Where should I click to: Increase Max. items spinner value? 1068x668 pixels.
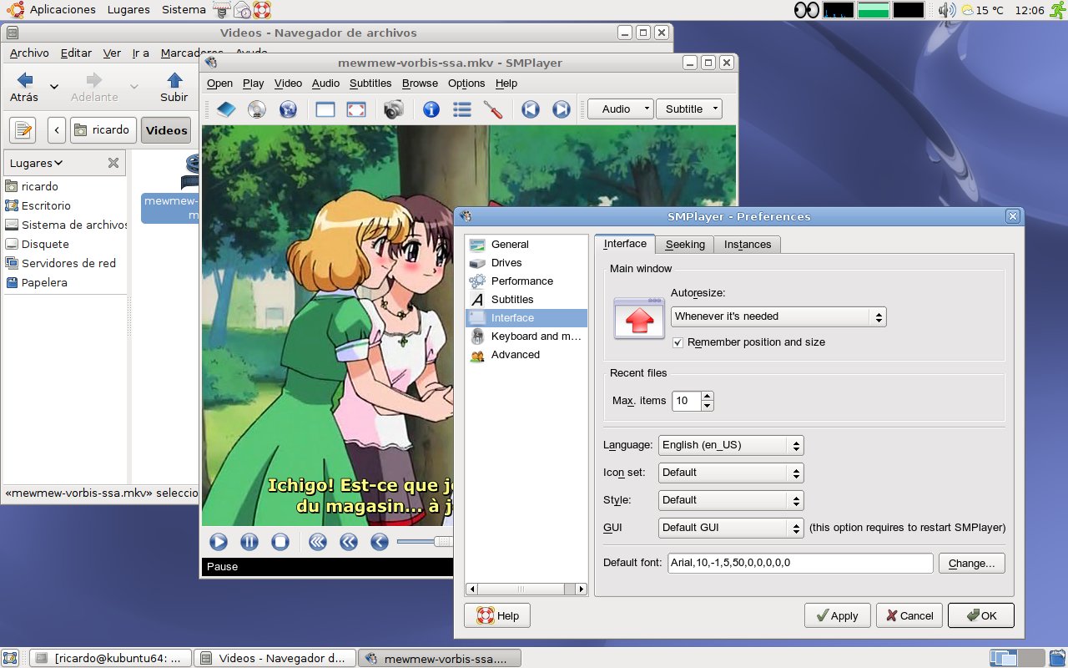[708, 396]
